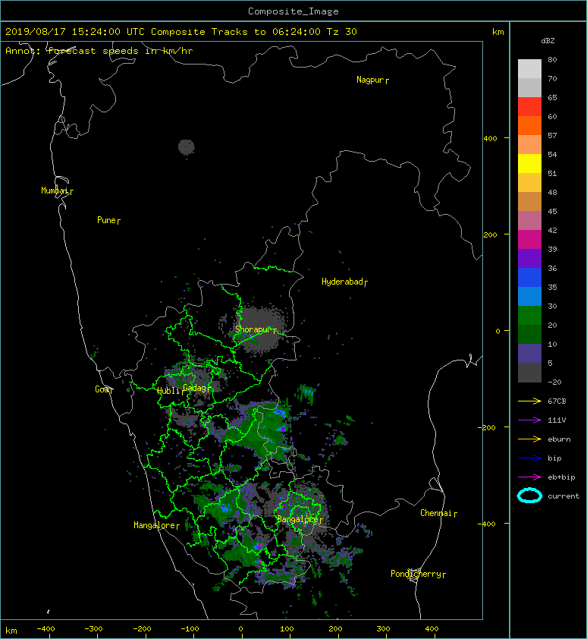The image size is (587, 639).
Task: Choose the bright green dBZ swatch near 30
Action: coord(529,315)
